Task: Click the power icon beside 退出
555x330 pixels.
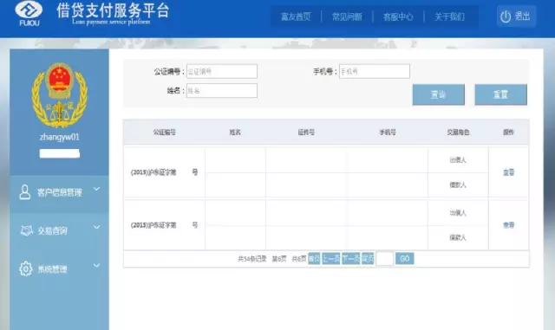Action: tap(506, 16)
